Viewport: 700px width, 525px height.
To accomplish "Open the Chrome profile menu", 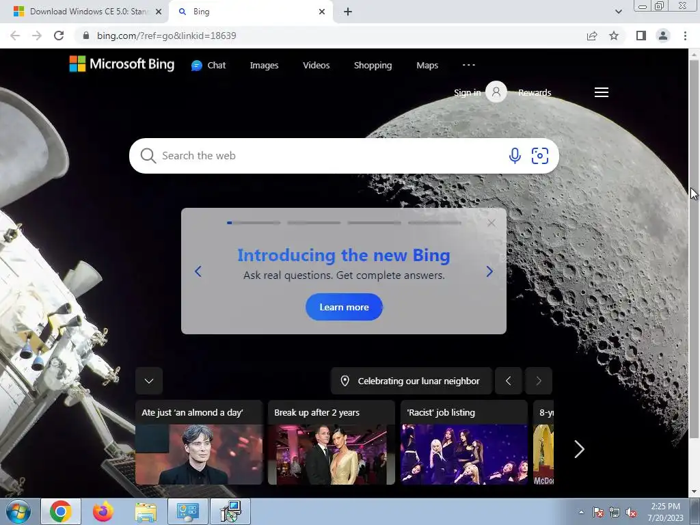I will (x=663, y=36).
